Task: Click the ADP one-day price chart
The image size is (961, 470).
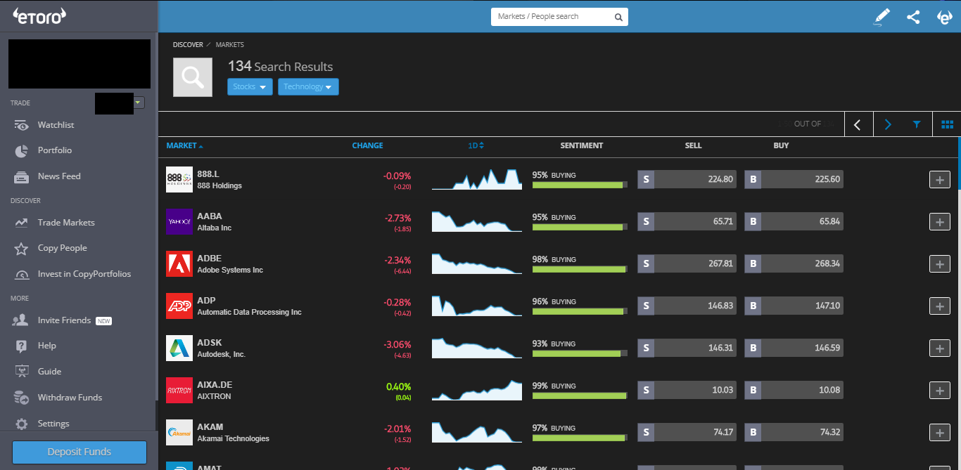Action: tap(477, 306)
